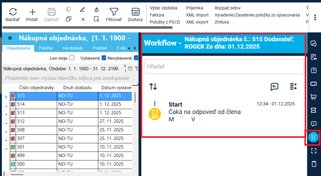
Task: Uncheck the Vybavené checkbox
Action: tap(104, 58)
